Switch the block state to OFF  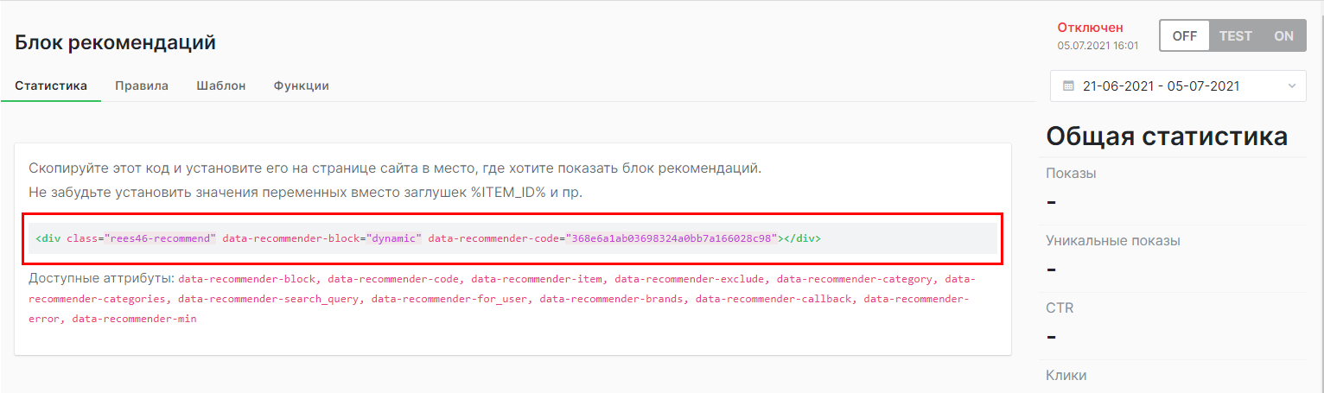[1184, 36]
